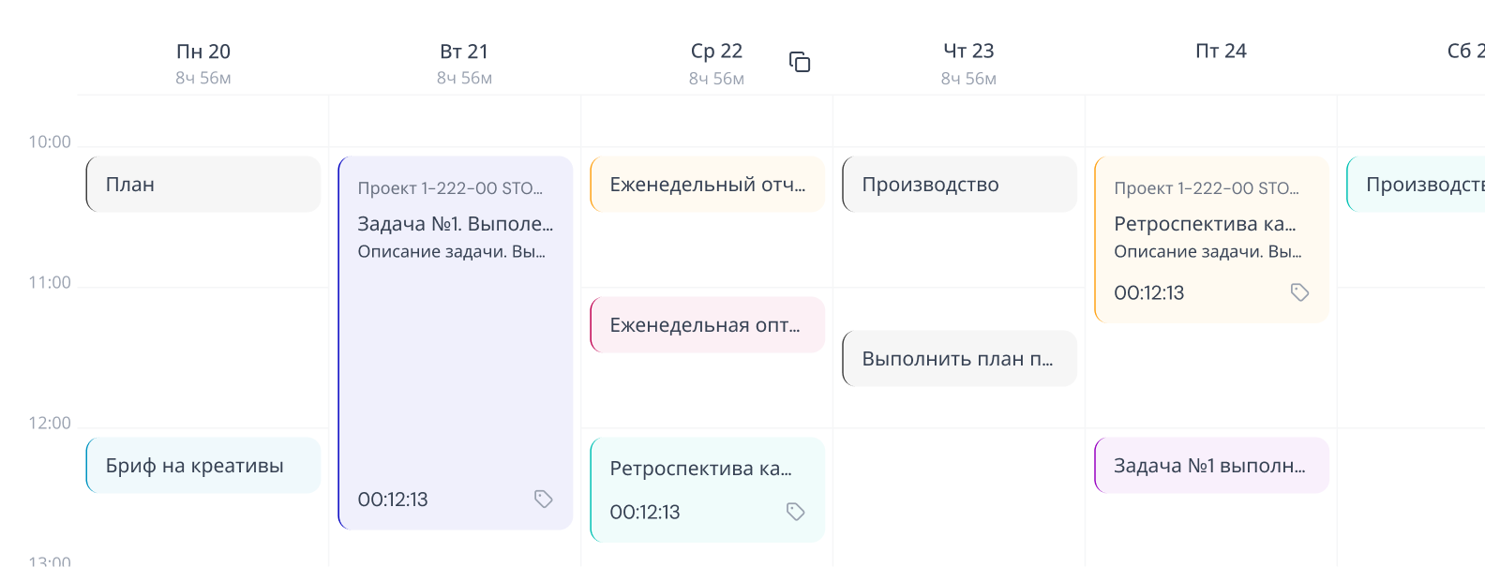Open the purple Задача №1 card on Tuesday
Viewport: 1485px width, 567px height.
[x=455, y=347]
